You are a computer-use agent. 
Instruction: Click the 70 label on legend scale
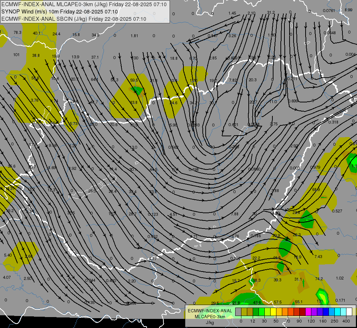coord(288,321)
